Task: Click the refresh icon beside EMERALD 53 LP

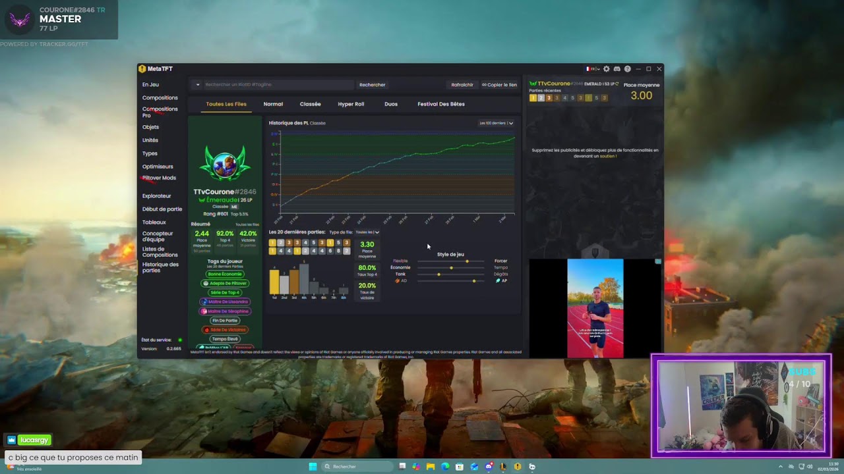Action: (617, 84)
